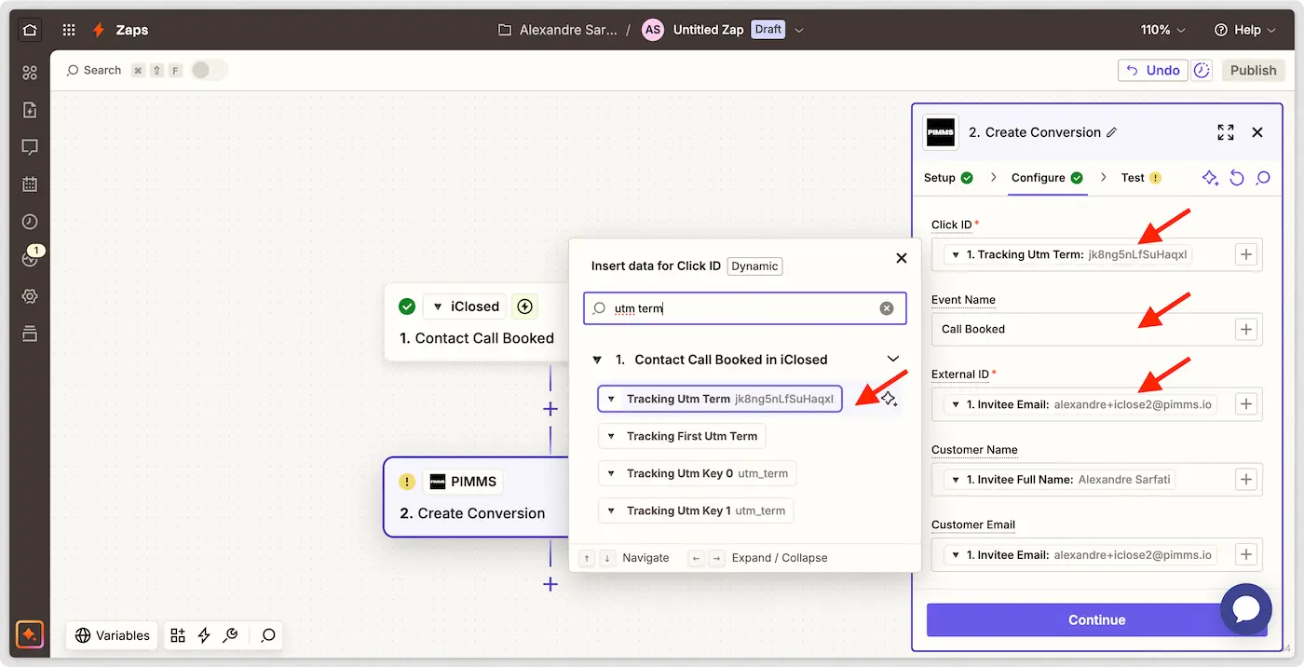Open Zap history clock icon in sidebar
Viewport: 1304px width, 667px height.
30,222
